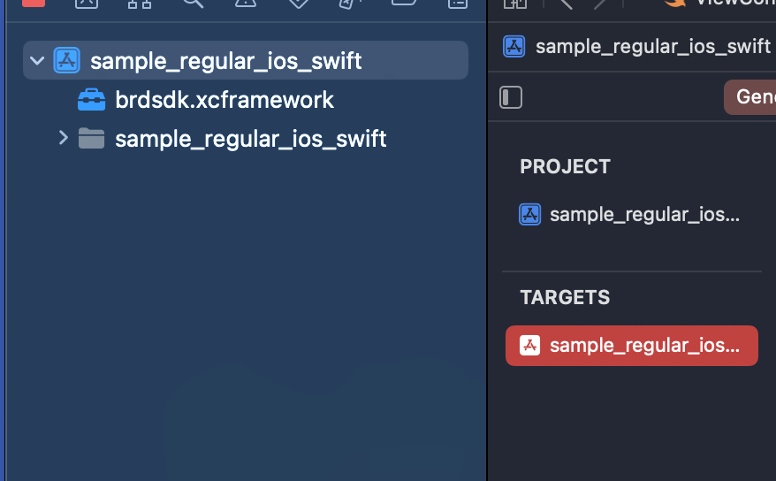Open the Test navigator diamond icon
Screen dimensions: 776x481
[299, 3]
